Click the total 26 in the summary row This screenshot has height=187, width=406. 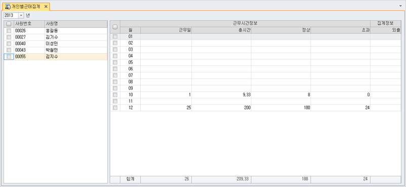187,179
